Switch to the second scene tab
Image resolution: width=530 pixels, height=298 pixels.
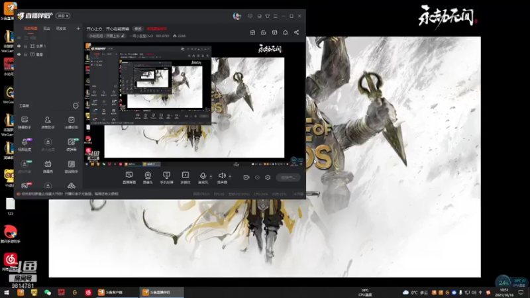[x=46, y=28]
